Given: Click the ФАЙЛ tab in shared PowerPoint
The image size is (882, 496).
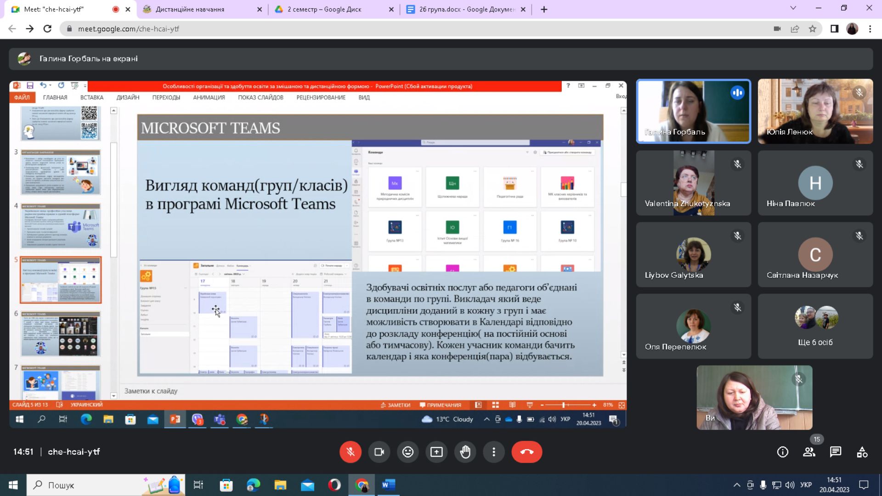Looking at the screenshot, I should pos(22,97).
